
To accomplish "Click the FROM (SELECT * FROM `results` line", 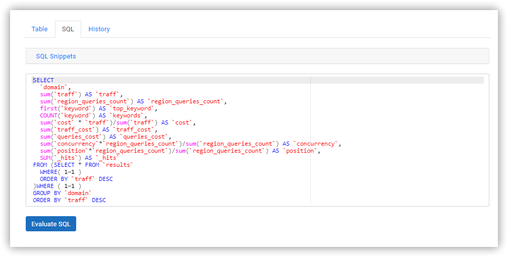I will 83,165.
